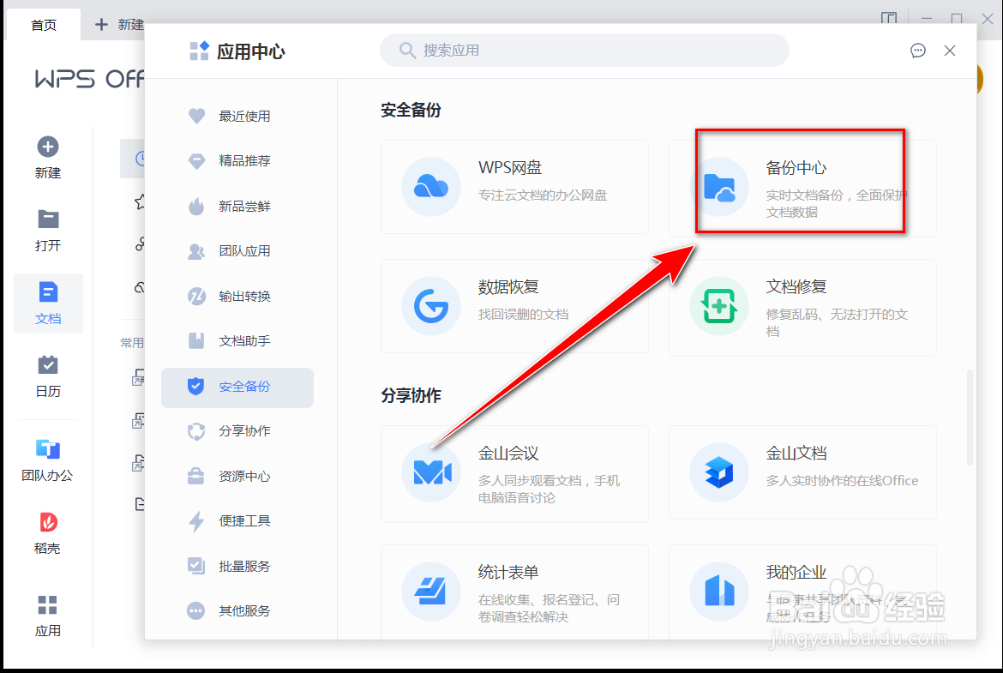Select 输出转换 category
Viewport: 1003px width, 673px height.
pyautogui.click(x=237, y=296)
